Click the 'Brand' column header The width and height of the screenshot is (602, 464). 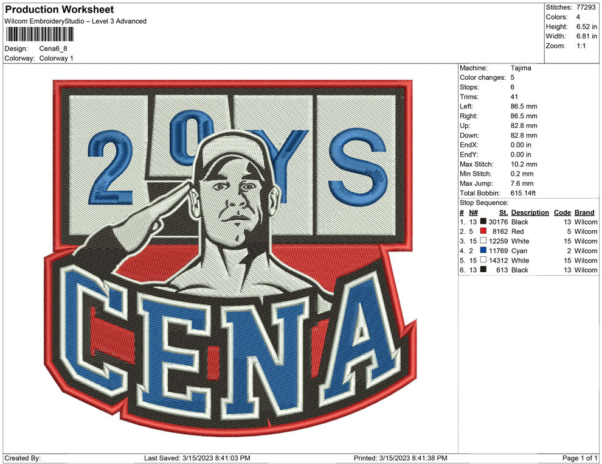tap(584, 212)
